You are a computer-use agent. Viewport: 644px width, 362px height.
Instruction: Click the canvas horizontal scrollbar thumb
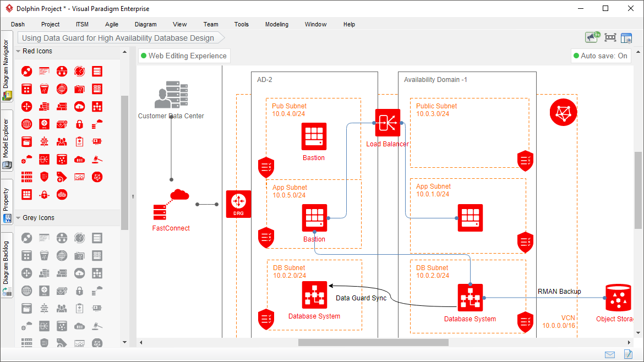(x=373, y=342)
